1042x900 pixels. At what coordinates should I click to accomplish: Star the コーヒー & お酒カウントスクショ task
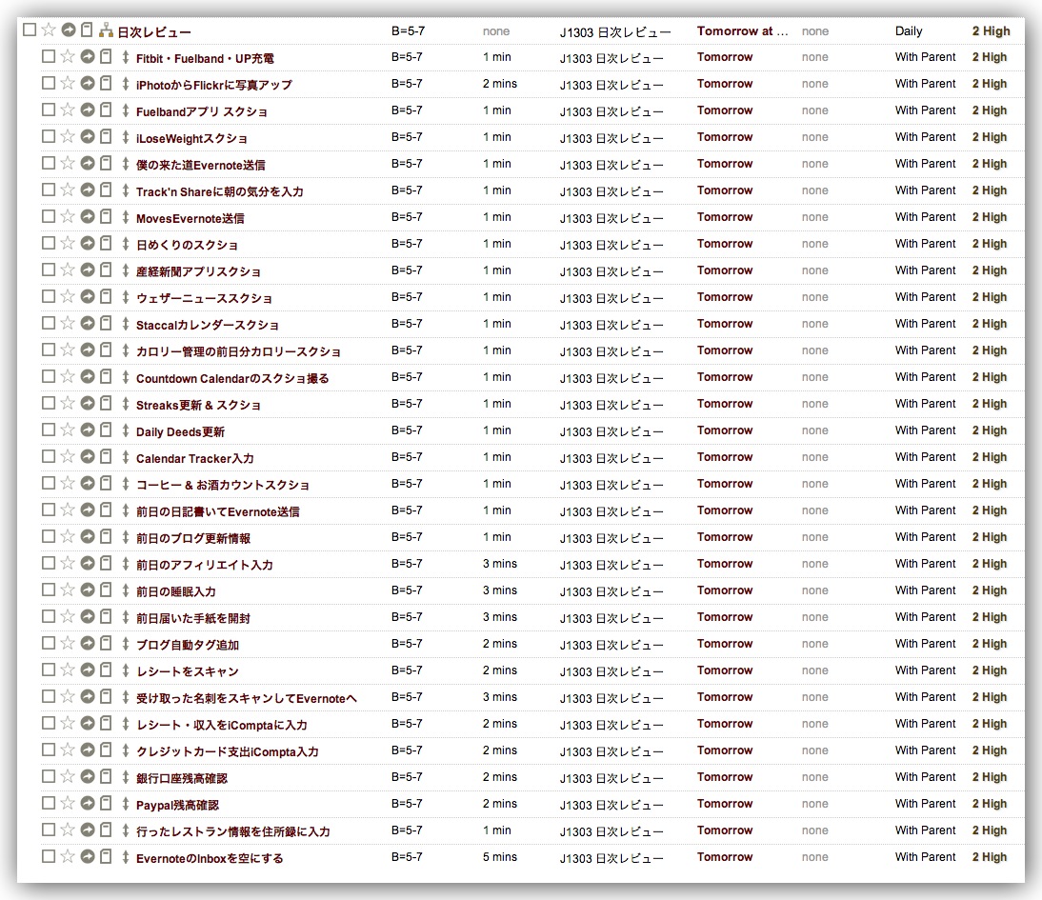tap(67, 483)
